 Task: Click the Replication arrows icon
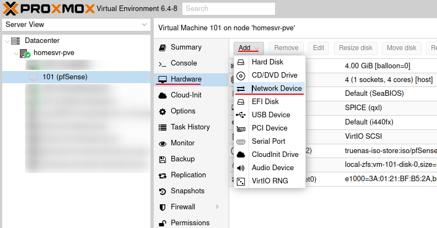pos(163,176)
